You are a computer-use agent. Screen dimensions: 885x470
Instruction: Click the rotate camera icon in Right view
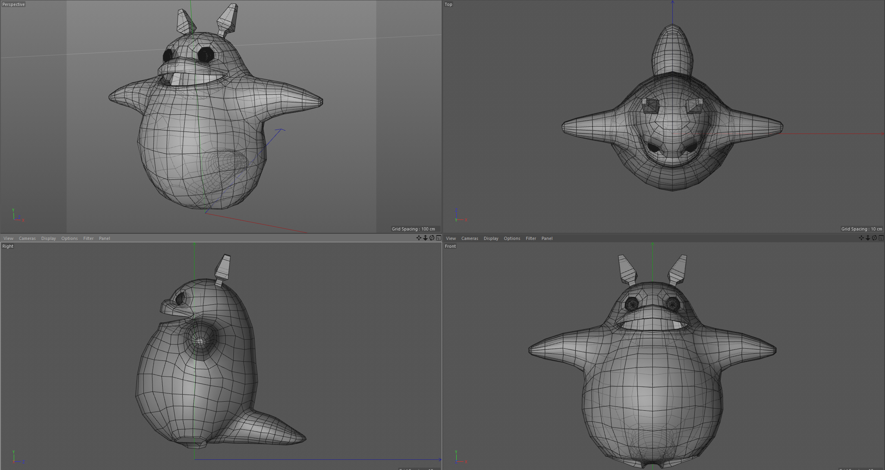click(x=432, y=238)
